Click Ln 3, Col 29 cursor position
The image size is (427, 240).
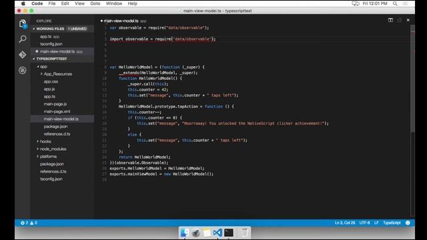pyautogui.click(x=345, y=223)
